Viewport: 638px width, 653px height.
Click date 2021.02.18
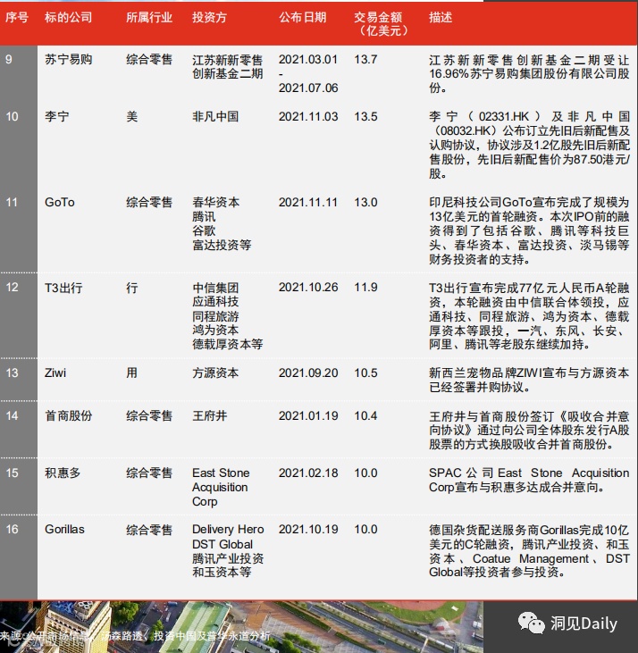point(308,473)
